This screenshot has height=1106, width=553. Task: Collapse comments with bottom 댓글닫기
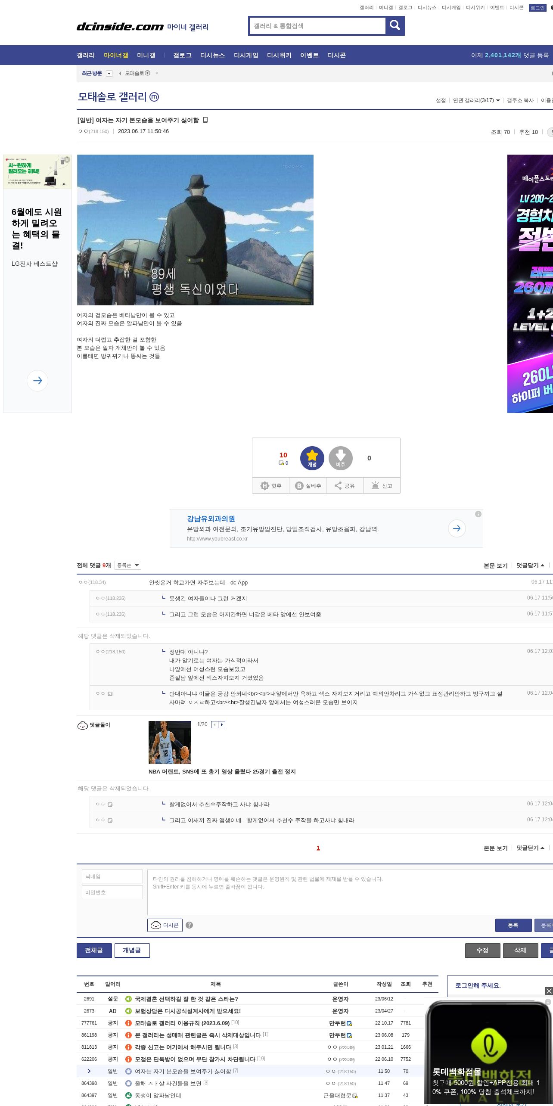tap(530, 848)
